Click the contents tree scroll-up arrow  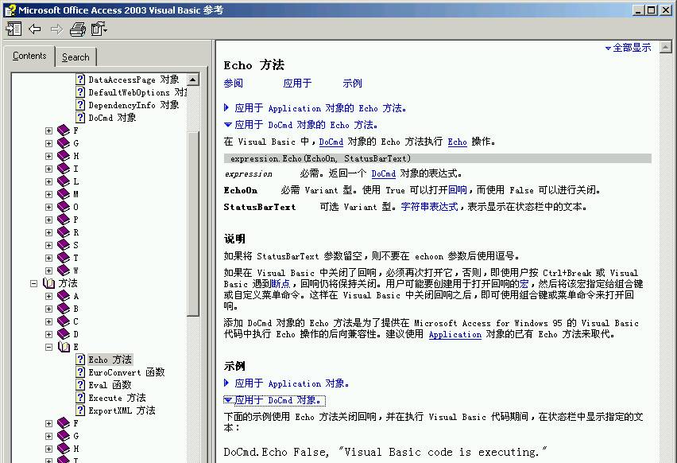point(192,80)
